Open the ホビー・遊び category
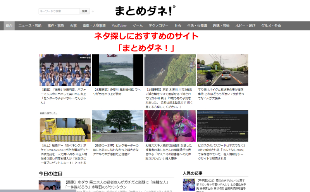The height and width of the screenshot is (192, 310). (245, 25)
